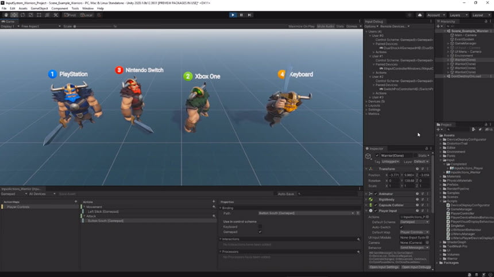Image resolution: width=494 pixels, height=277 pixels.
Task: Lock the Inspector panel
Action: [427, 149]
